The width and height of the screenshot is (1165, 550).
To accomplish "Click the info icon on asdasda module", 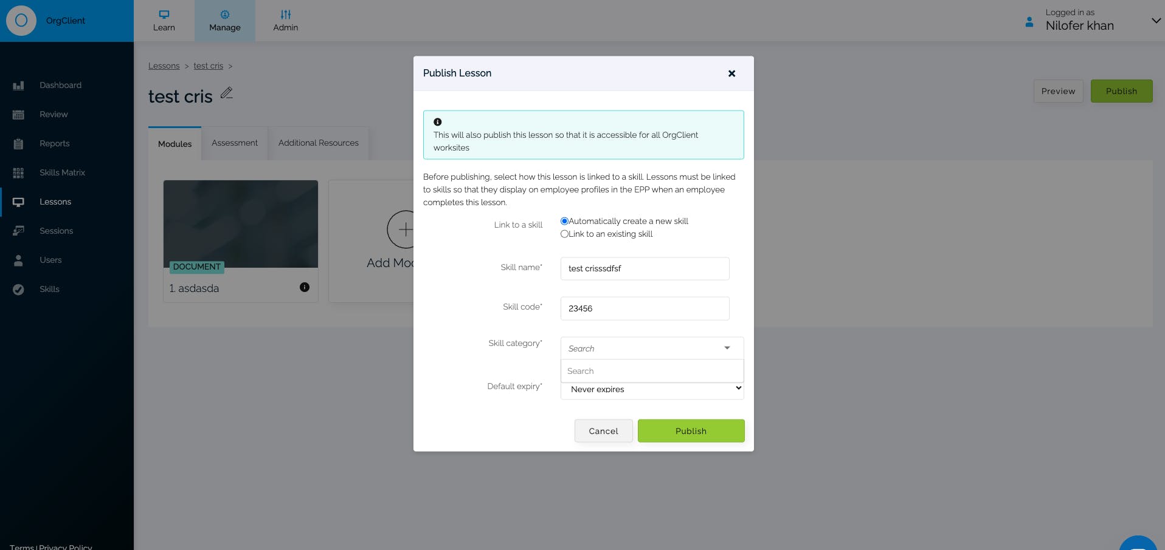I will 305,287.
